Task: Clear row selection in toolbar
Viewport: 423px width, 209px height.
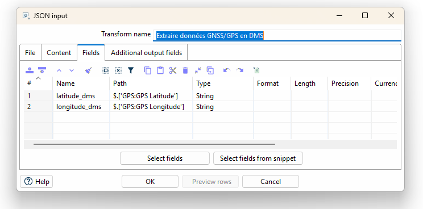Action: point(118,70)
